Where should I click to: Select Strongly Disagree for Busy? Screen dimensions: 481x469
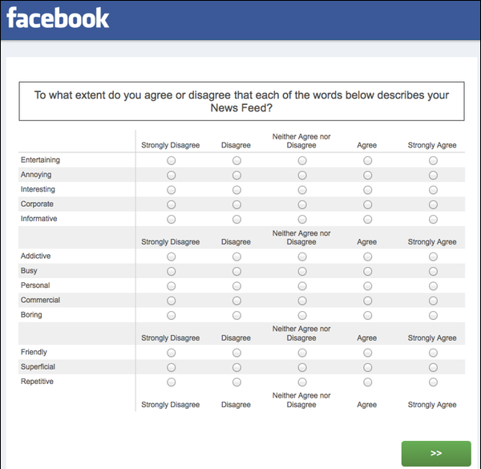click(172, 271)
